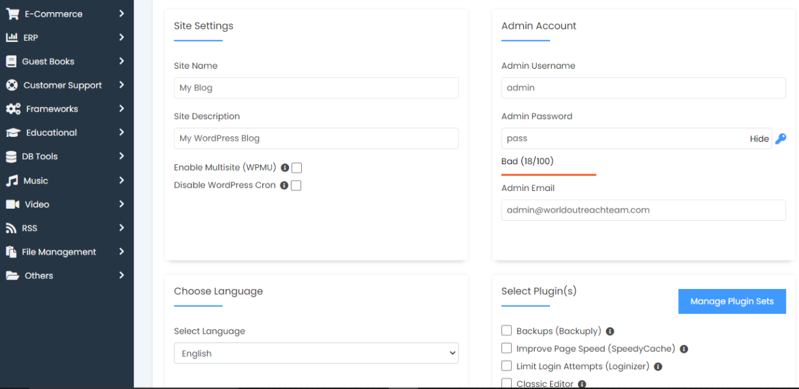
Task: Click info icon next to Backups (Backuply)
Action: 610,332
